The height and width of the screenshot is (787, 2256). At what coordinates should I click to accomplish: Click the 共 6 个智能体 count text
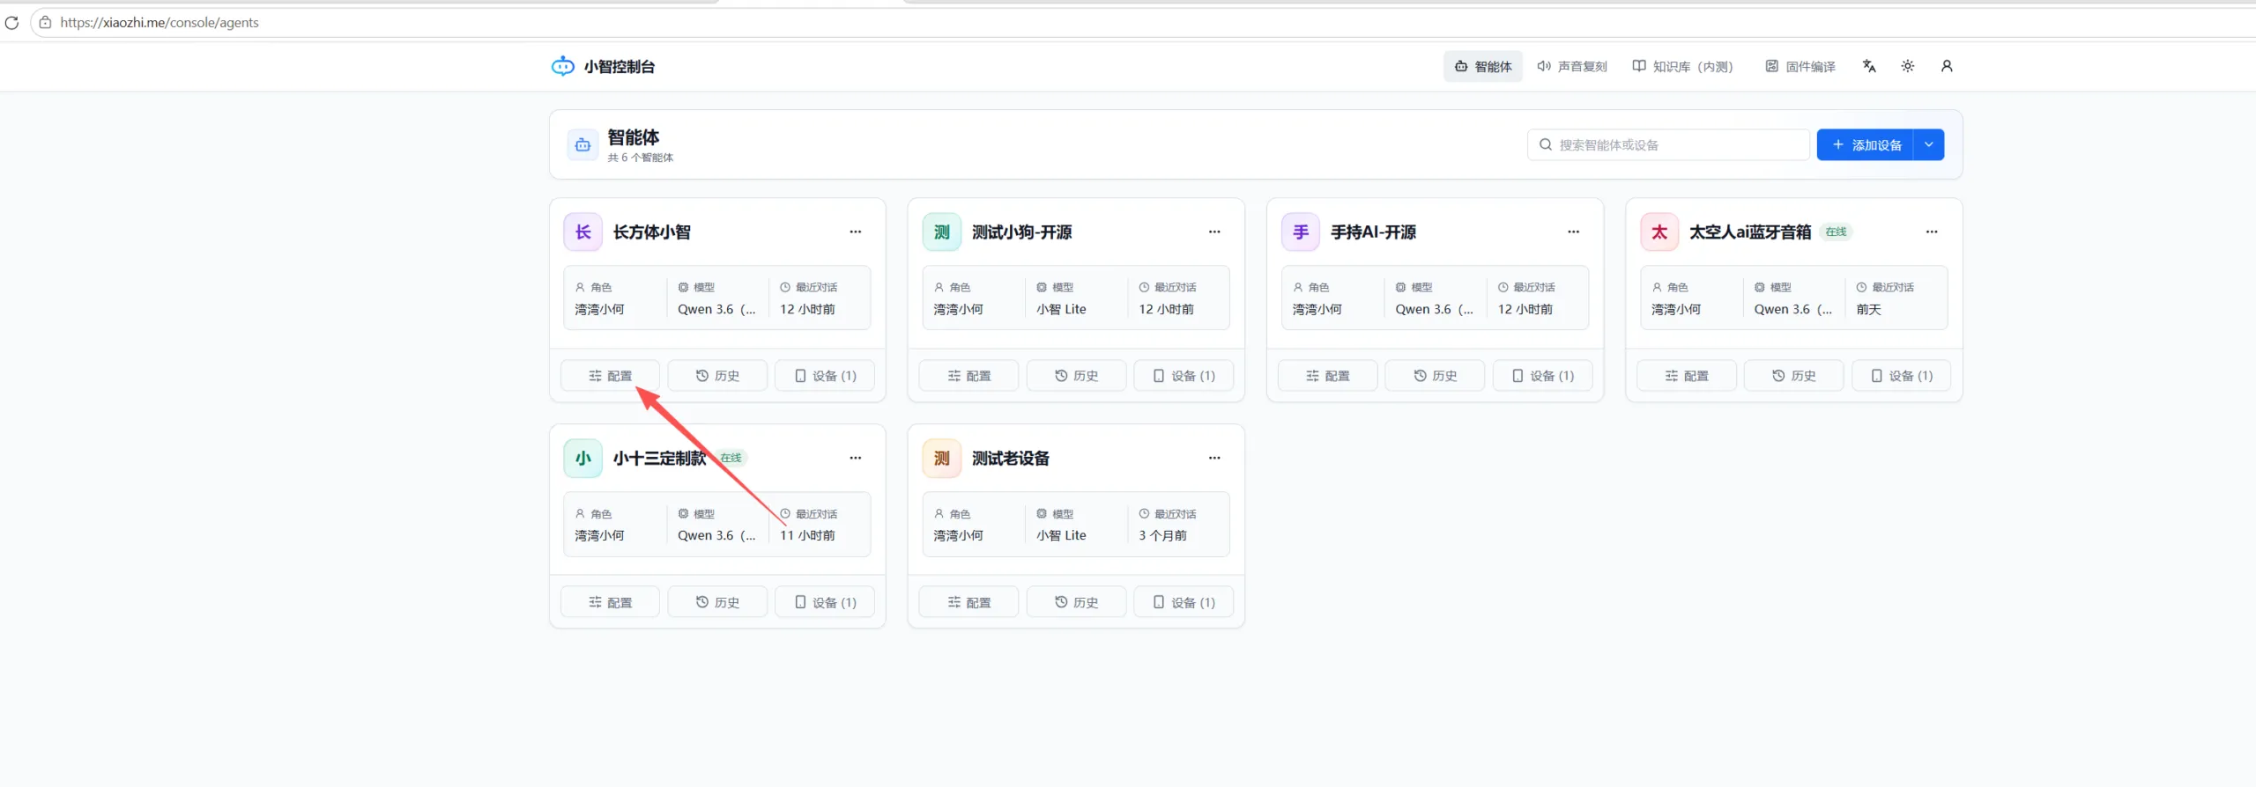click(x=640, y=158)
